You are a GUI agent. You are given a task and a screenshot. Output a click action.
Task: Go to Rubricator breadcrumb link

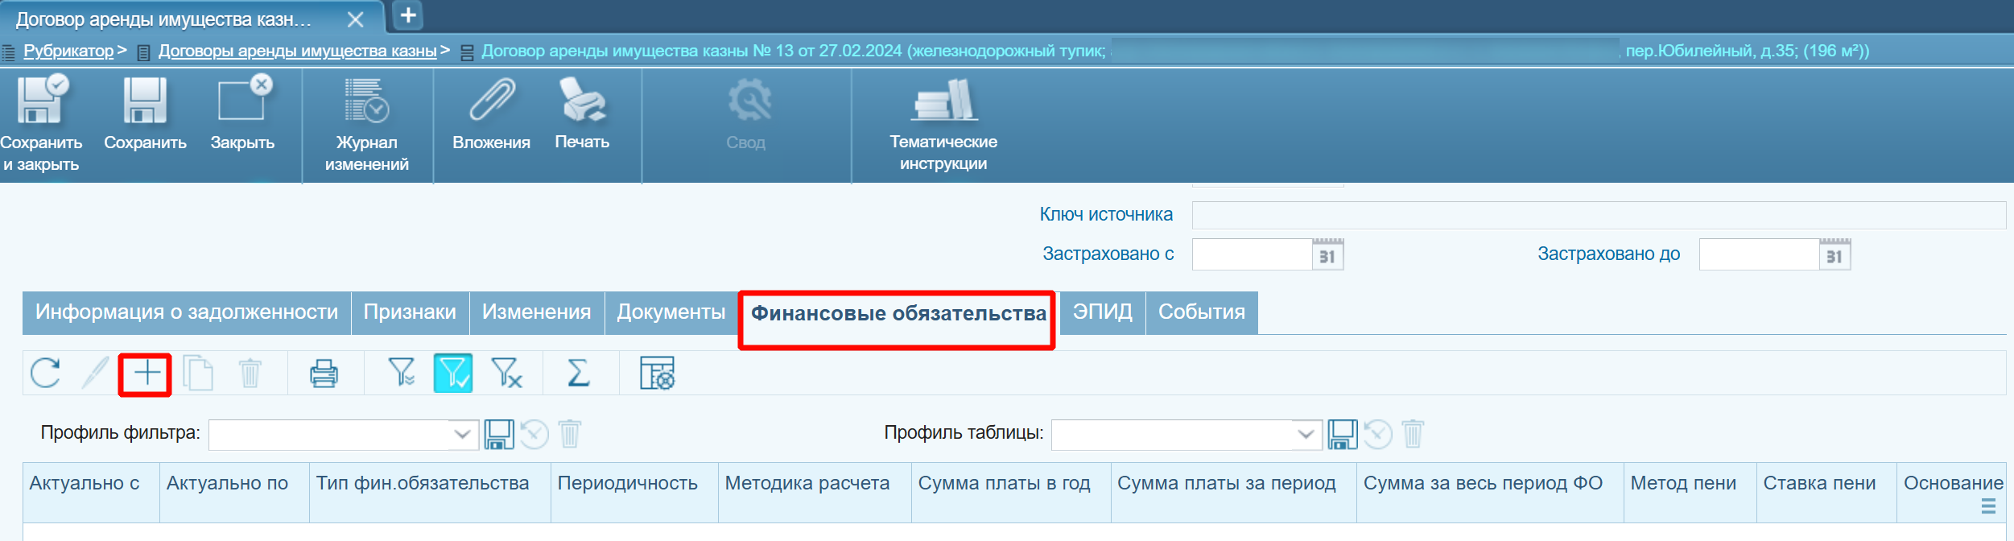(68, 52)
